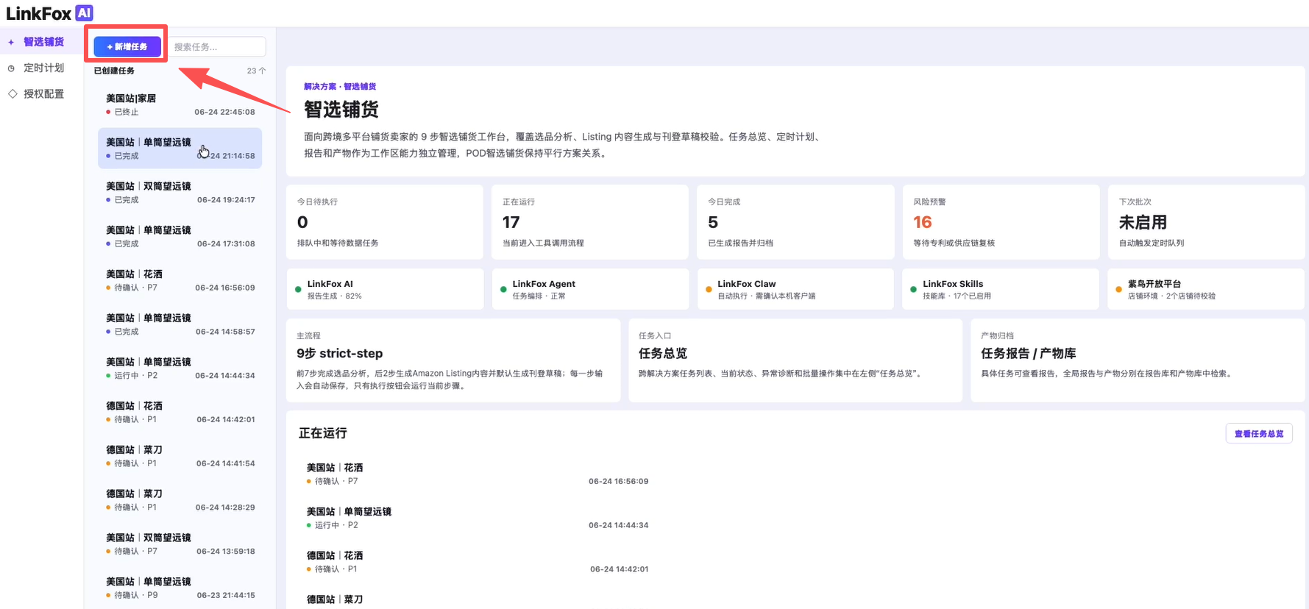Click the 9步 strict-step 主流程 card

tap(453, 360)
